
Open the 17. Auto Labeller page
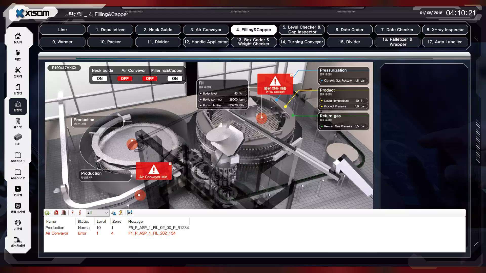point(445,42)
